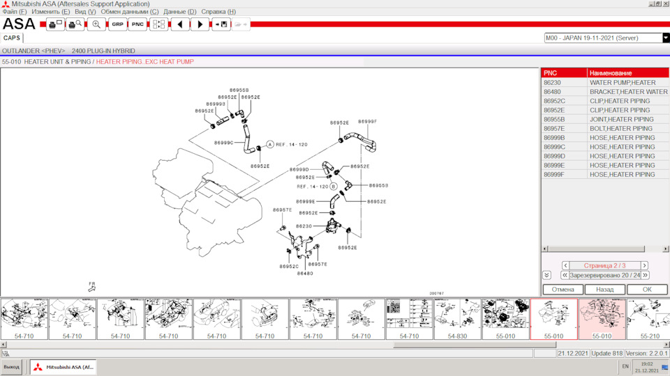Click the four-squares layout toolbar icon
Screen dimensions: 670x376
coord(158,24)
